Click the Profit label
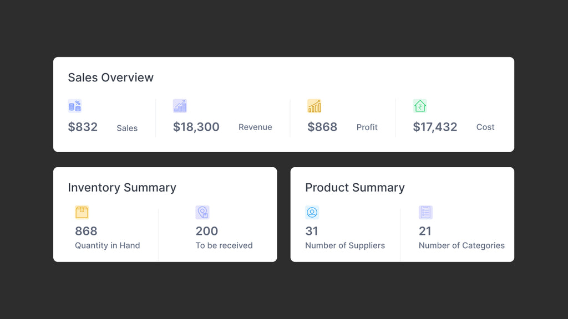The width and height of the screenshot is (568, 319). [367, 127]
